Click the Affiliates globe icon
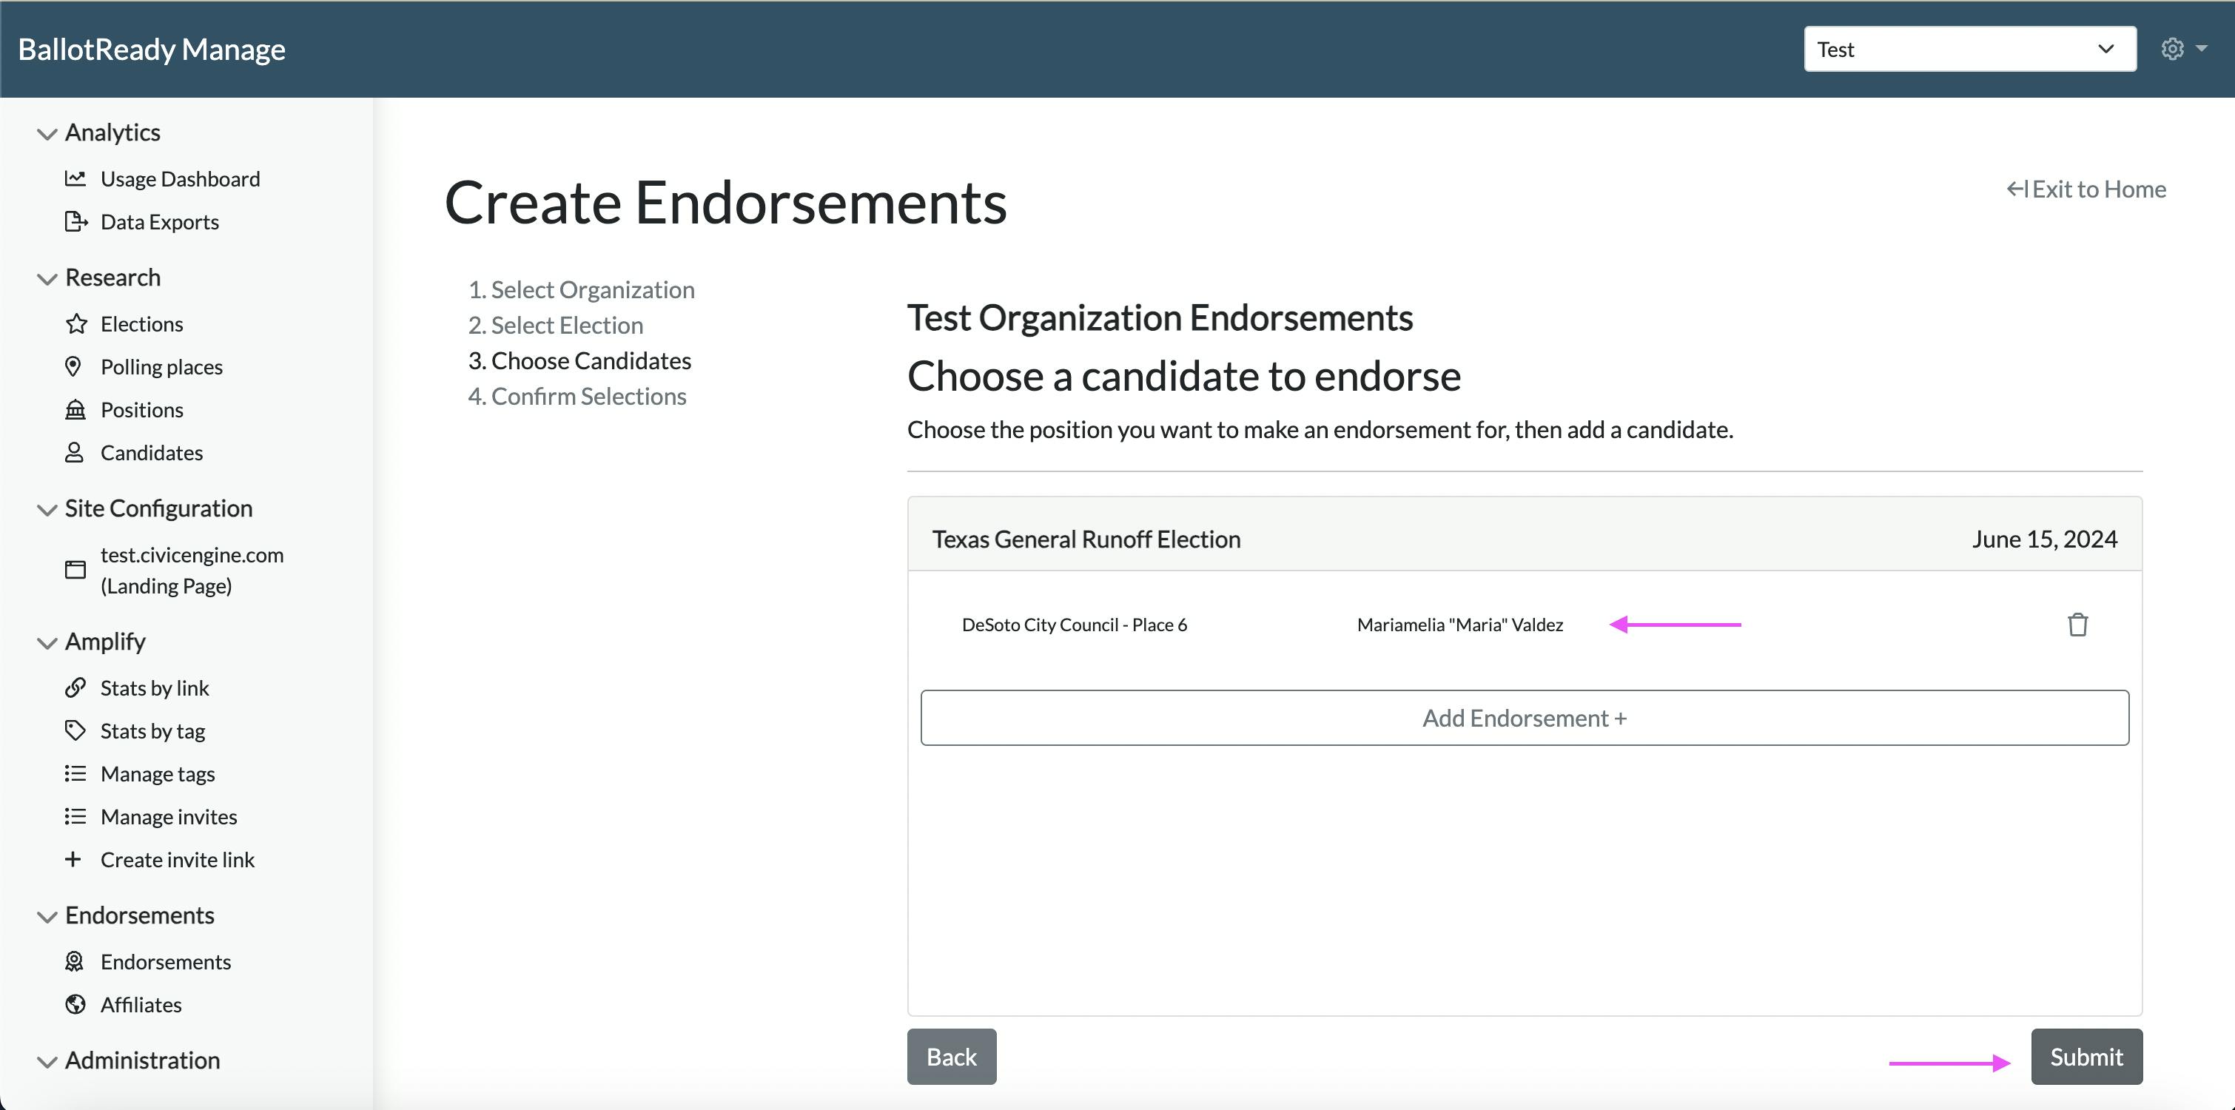 pos(75,1005)
